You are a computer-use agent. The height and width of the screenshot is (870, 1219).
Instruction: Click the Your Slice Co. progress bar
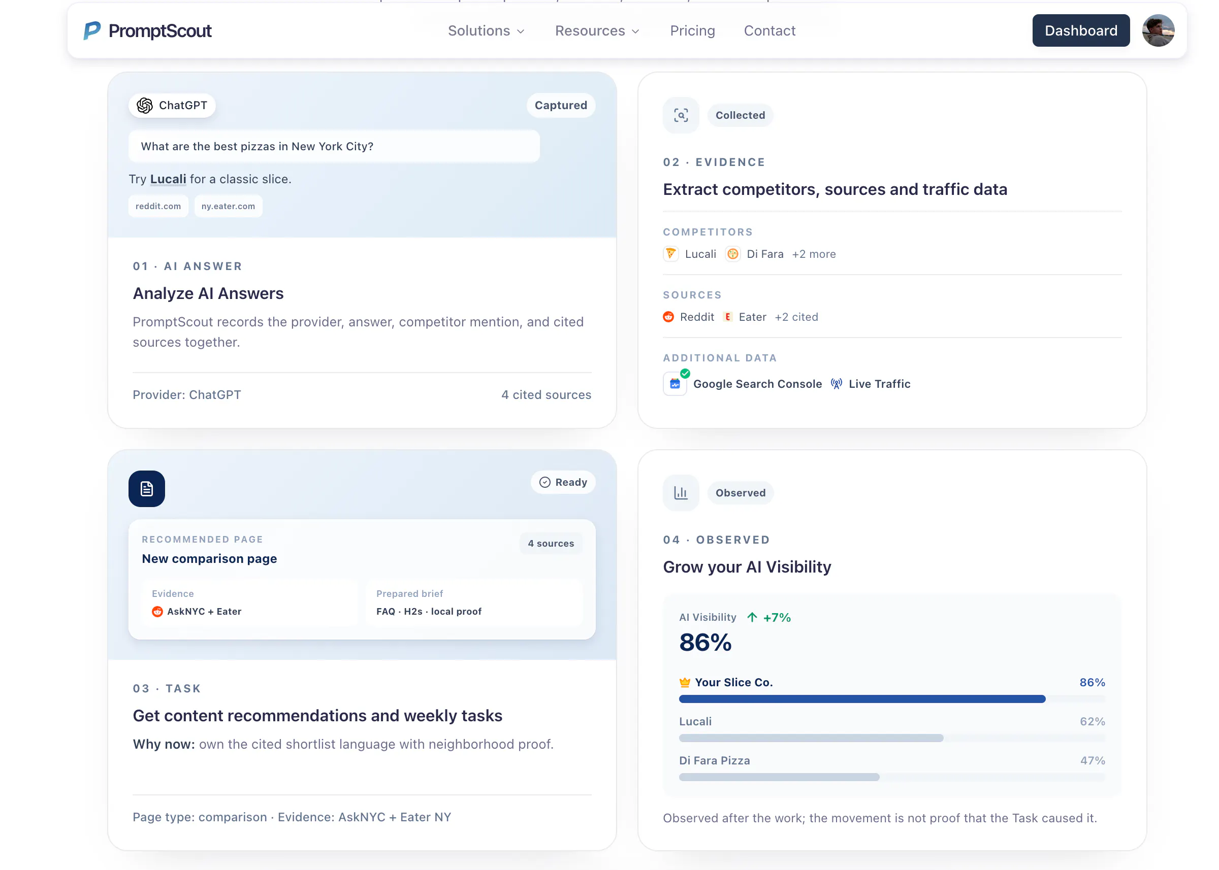pos(892,699)
